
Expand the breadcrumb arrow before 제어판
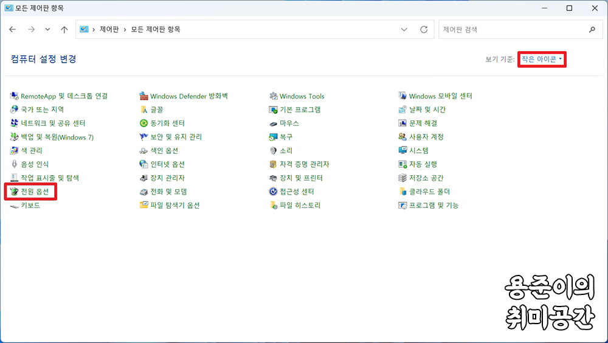click(94, 29)
